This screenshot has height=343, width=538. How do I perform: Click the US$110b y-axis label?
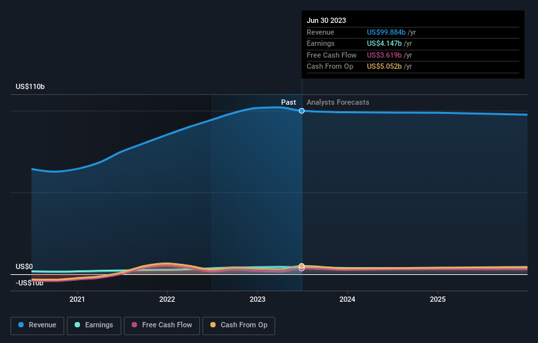point(30,86)
